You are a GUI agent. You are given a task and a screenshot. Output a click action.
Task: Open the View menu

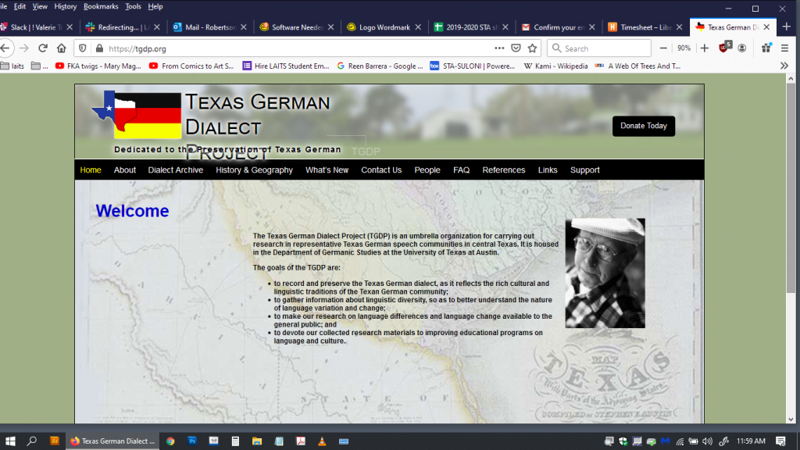pyautogui.click(x=40, y=6)
